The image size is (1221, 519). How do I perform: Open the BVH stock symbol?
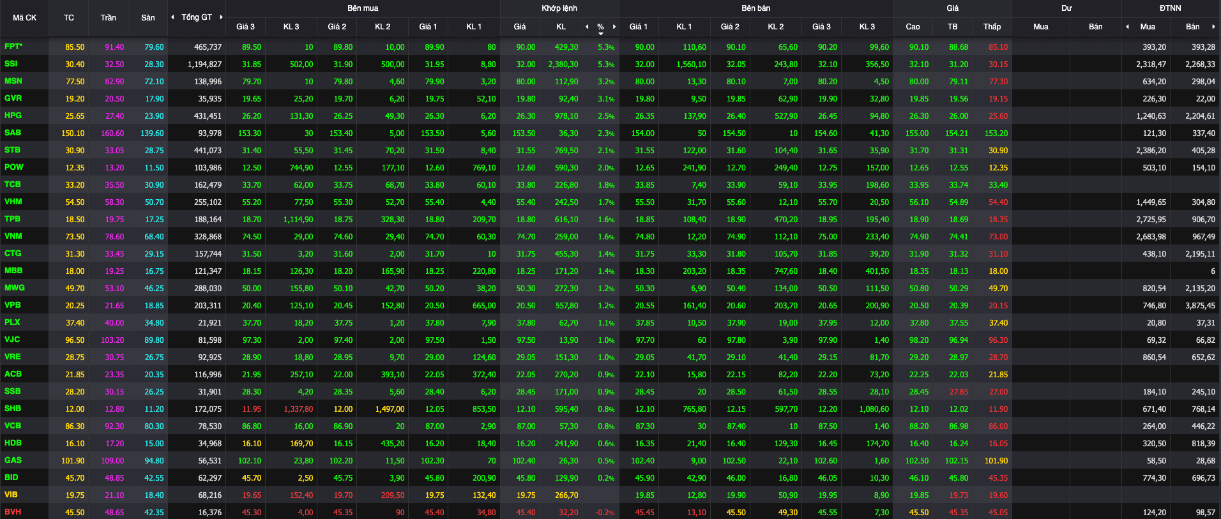pyautogui.click(x=12, y=512)
